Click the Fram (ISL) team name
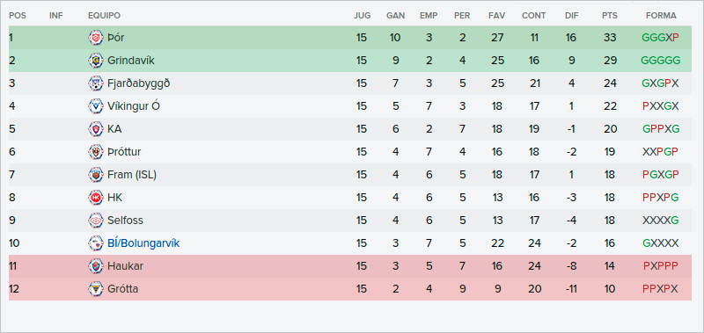The height and width of the screenshot is (333, 704). [x=132, y=175]
